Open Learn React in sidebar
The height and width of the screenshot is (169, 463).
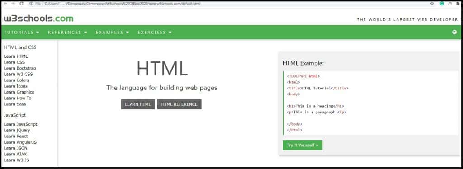click(x=16, y=136)
